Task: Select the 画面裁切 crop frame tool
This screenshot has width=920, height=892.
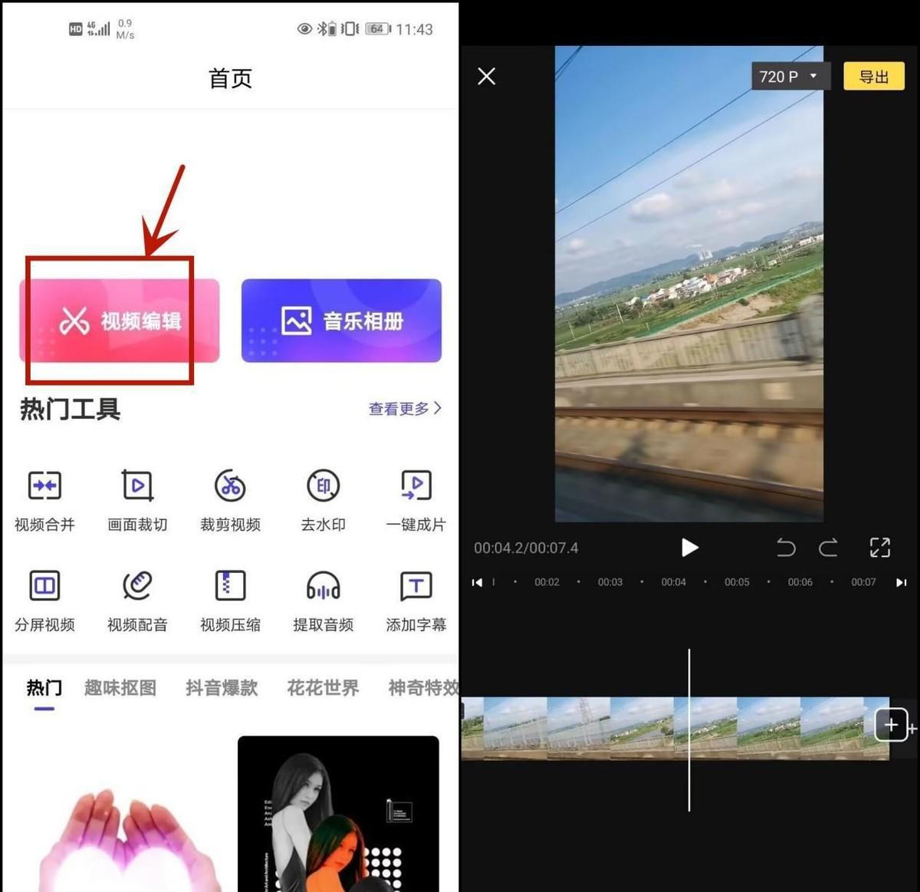Action: point(137,486)
